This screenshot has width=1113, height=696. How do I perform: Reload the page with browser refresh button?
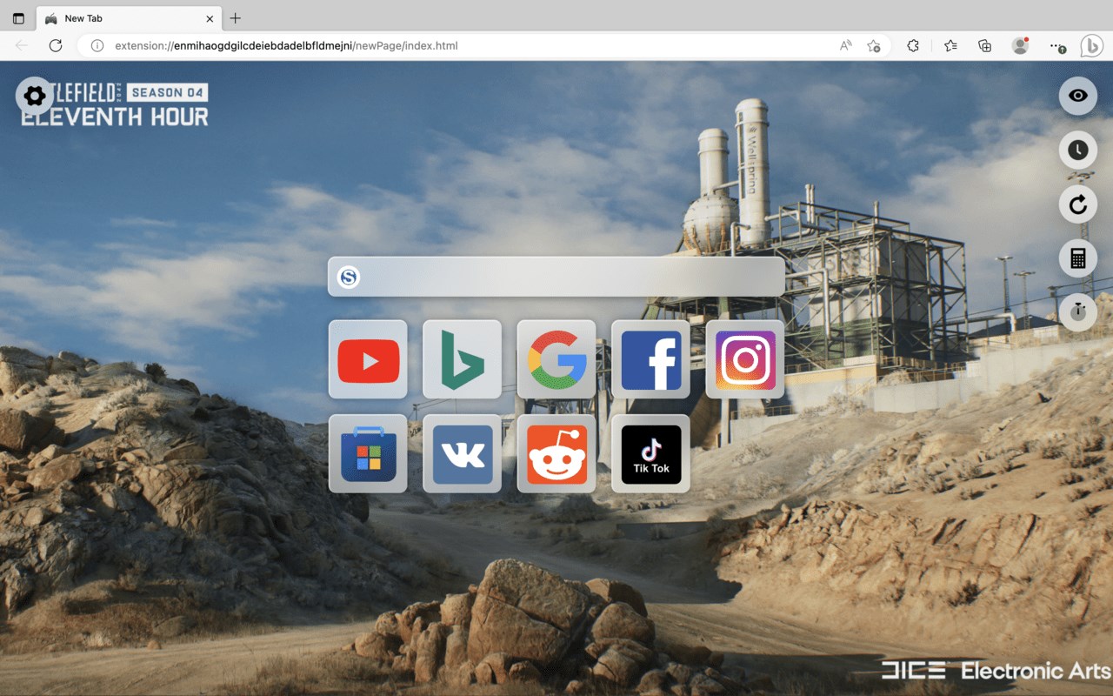point(56,46)
